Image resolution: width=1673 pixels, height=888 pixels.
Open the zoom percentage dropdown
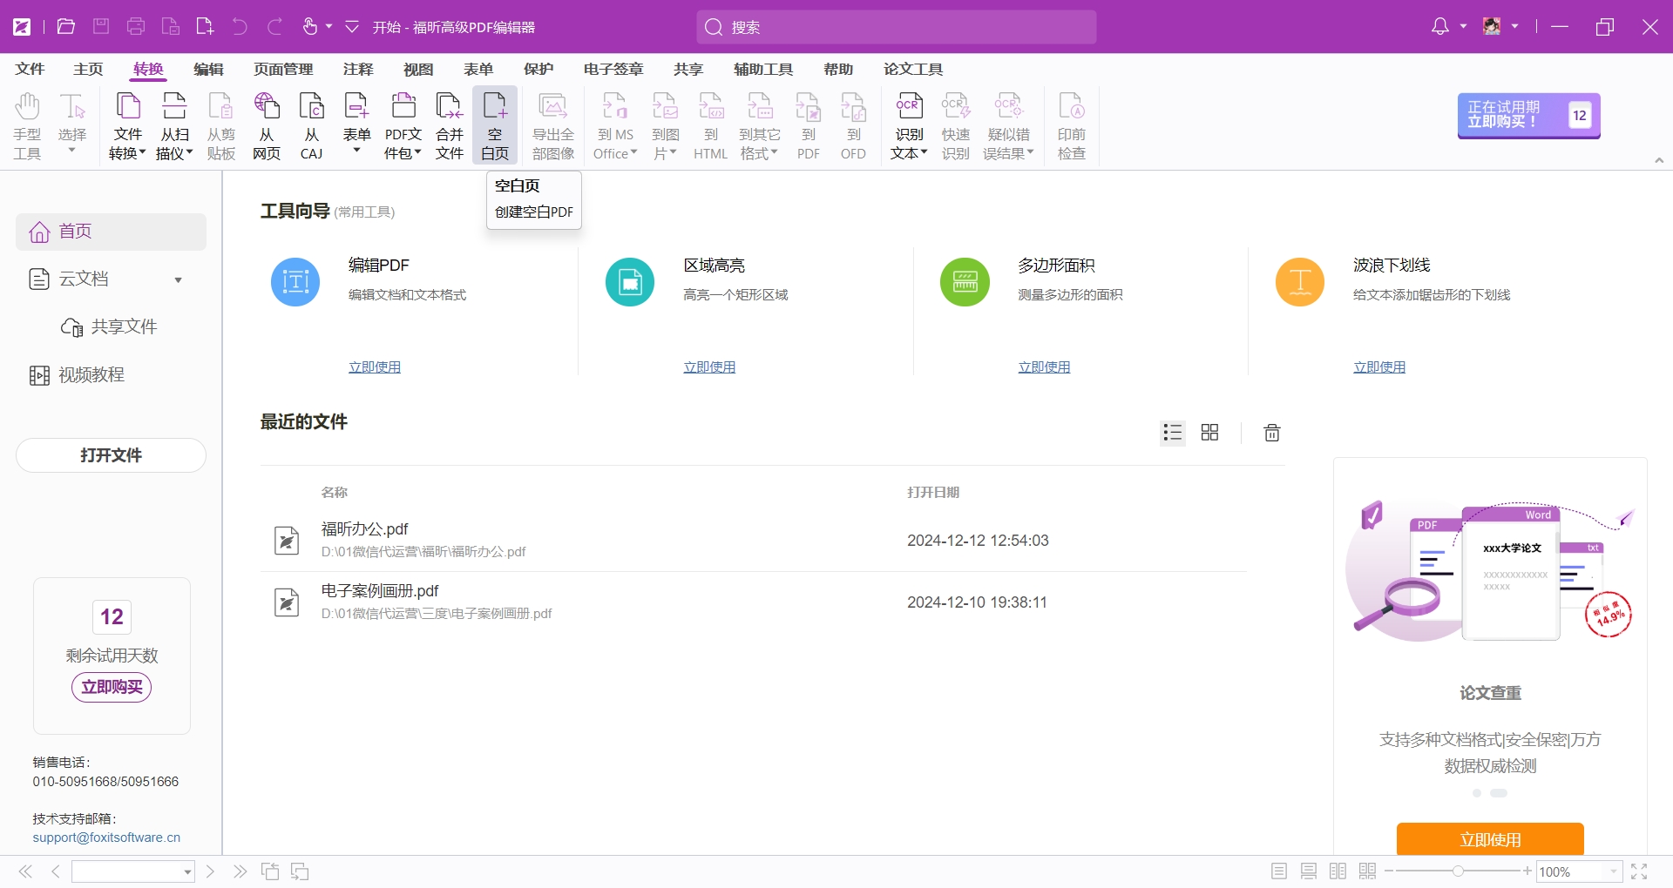pyautogui.click(x=1614, y=871)
